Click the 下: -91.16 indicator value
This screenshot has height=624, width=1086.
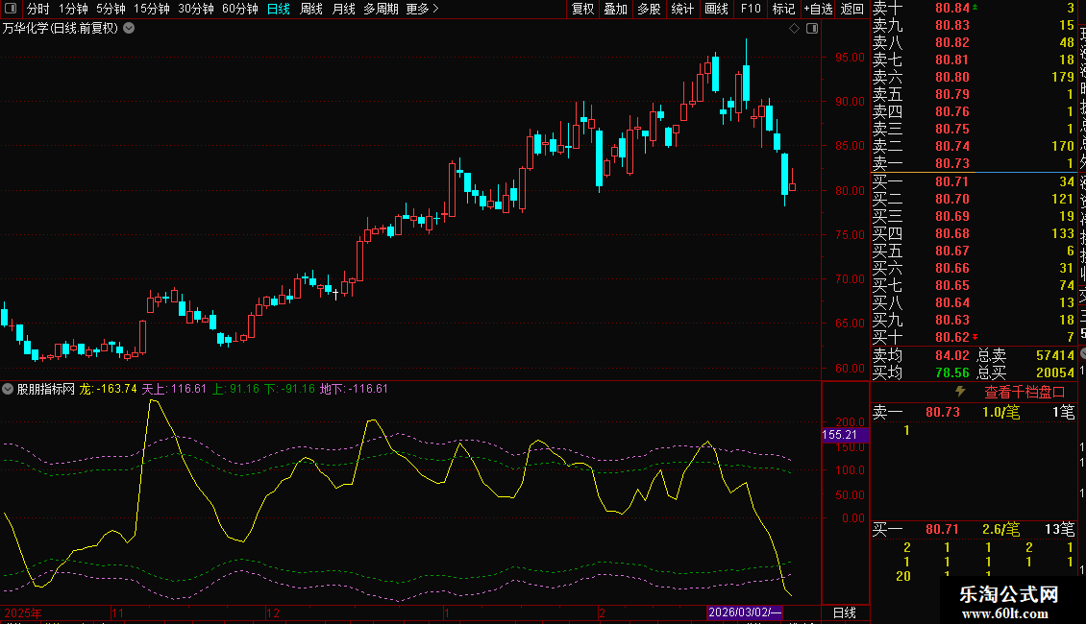(289, 389)
